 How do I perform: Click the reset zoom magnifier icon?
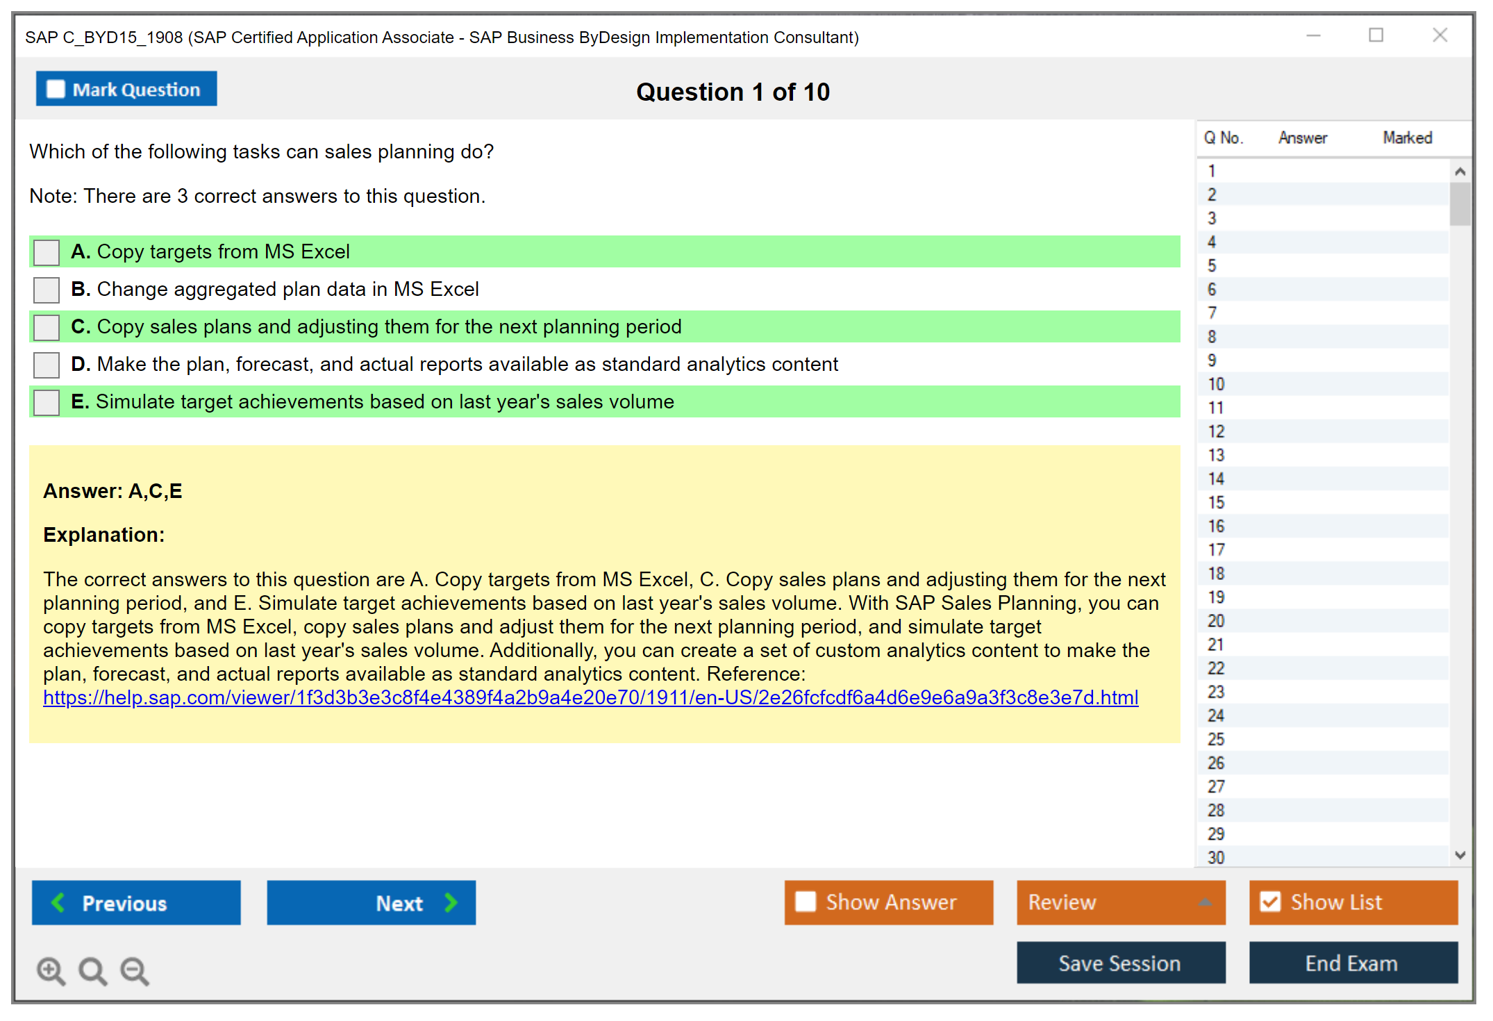[92, 970]
